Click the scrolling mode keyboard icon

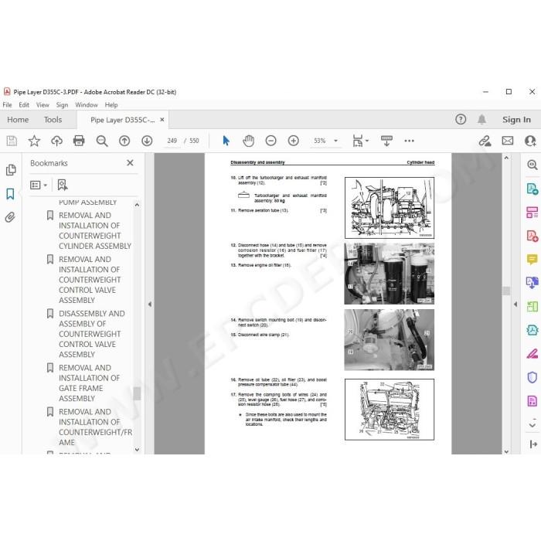[x=386, y=141]
